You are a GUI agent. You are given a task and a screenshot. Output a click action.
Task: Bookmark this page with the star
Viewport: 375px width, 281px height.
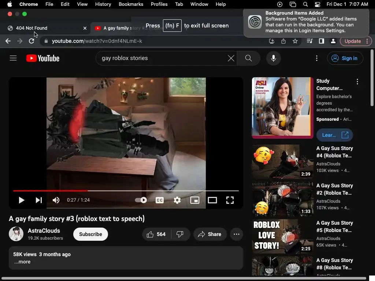(x=295, y=41)
